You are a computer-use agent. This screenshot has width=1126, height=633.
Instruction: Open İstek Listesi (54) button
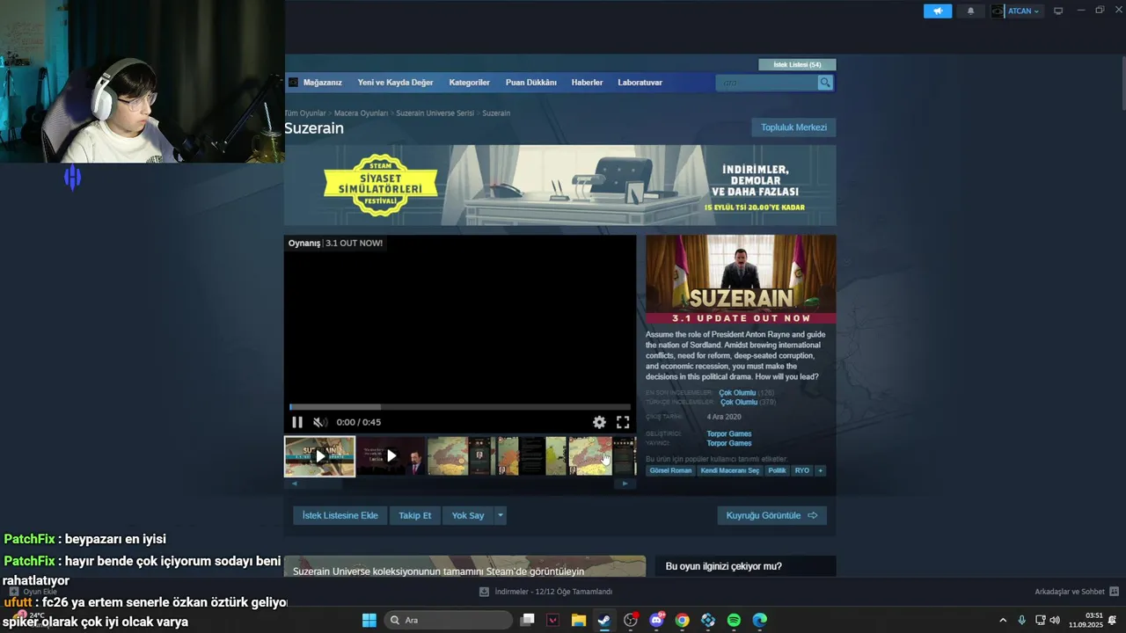pos(797,65)
